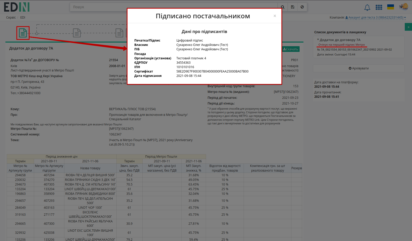Go to EDI breadcrumb

pos(23,18)
